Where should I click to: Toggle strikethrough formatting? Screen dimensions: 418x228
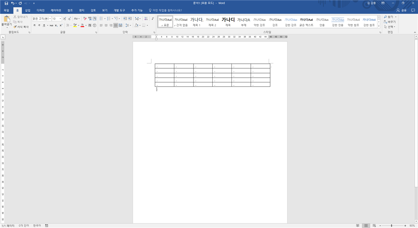(51, 25)
